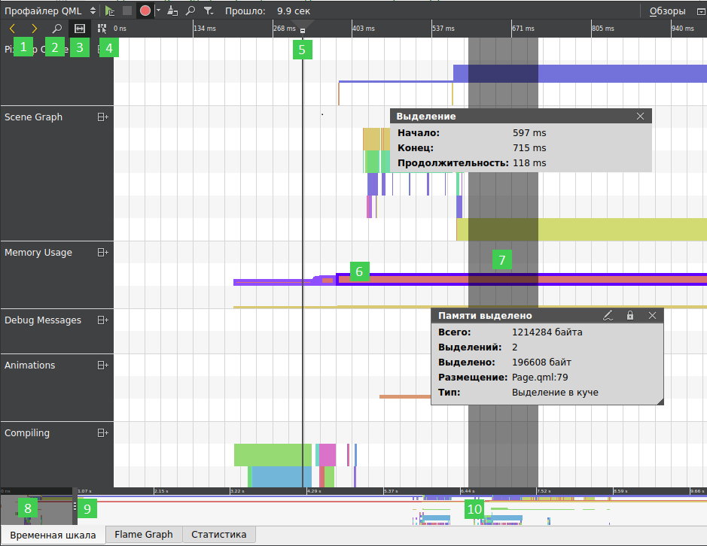Viewport: 707px width, 546px height.
Task: Jump to previous event with left arrow
Action: click(x=12, y=29)
